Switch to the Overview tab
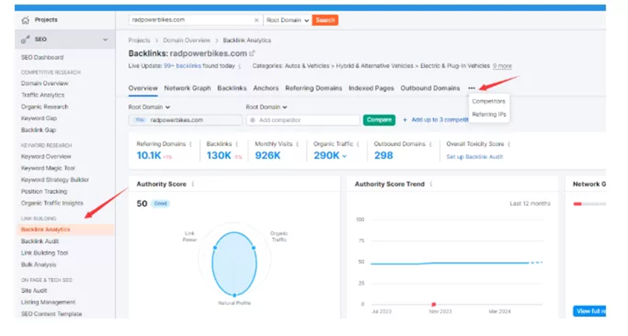The image size is (628, 336). [x=143, y=88]
